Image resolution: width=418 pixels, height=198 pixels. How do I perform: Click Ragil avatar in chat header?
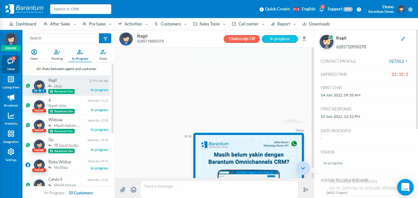[126, 39]
